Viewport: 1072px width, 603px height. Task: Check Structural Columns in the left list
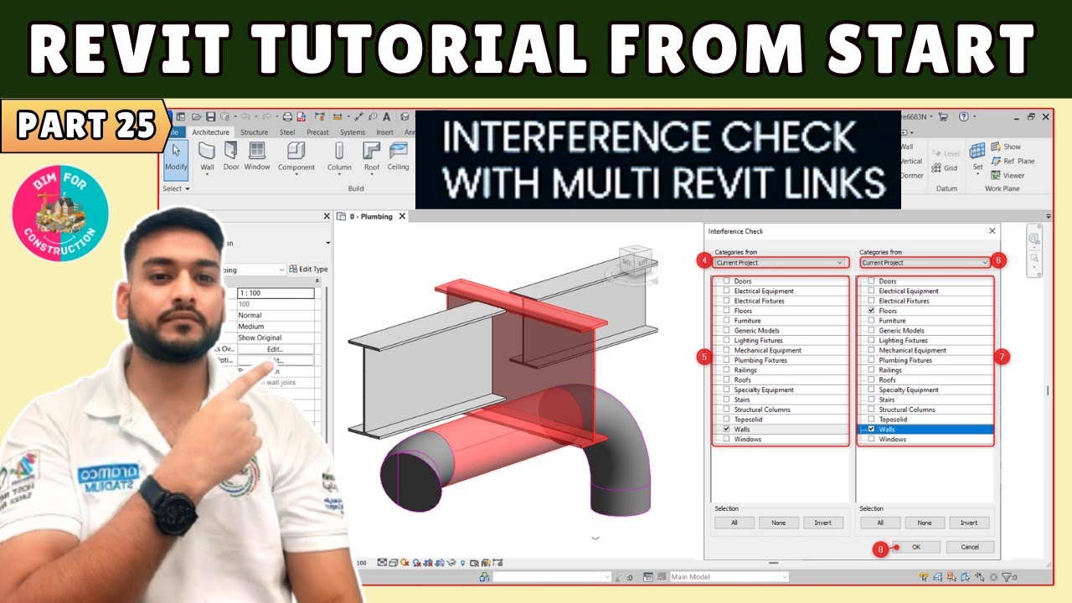[x=727, y=410]
